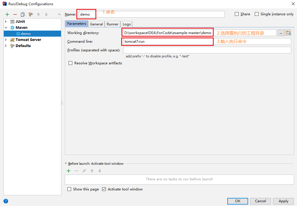This screenshot has width=297, height=206.
Task: Move before launch task down
Action: tap(100, 171)
